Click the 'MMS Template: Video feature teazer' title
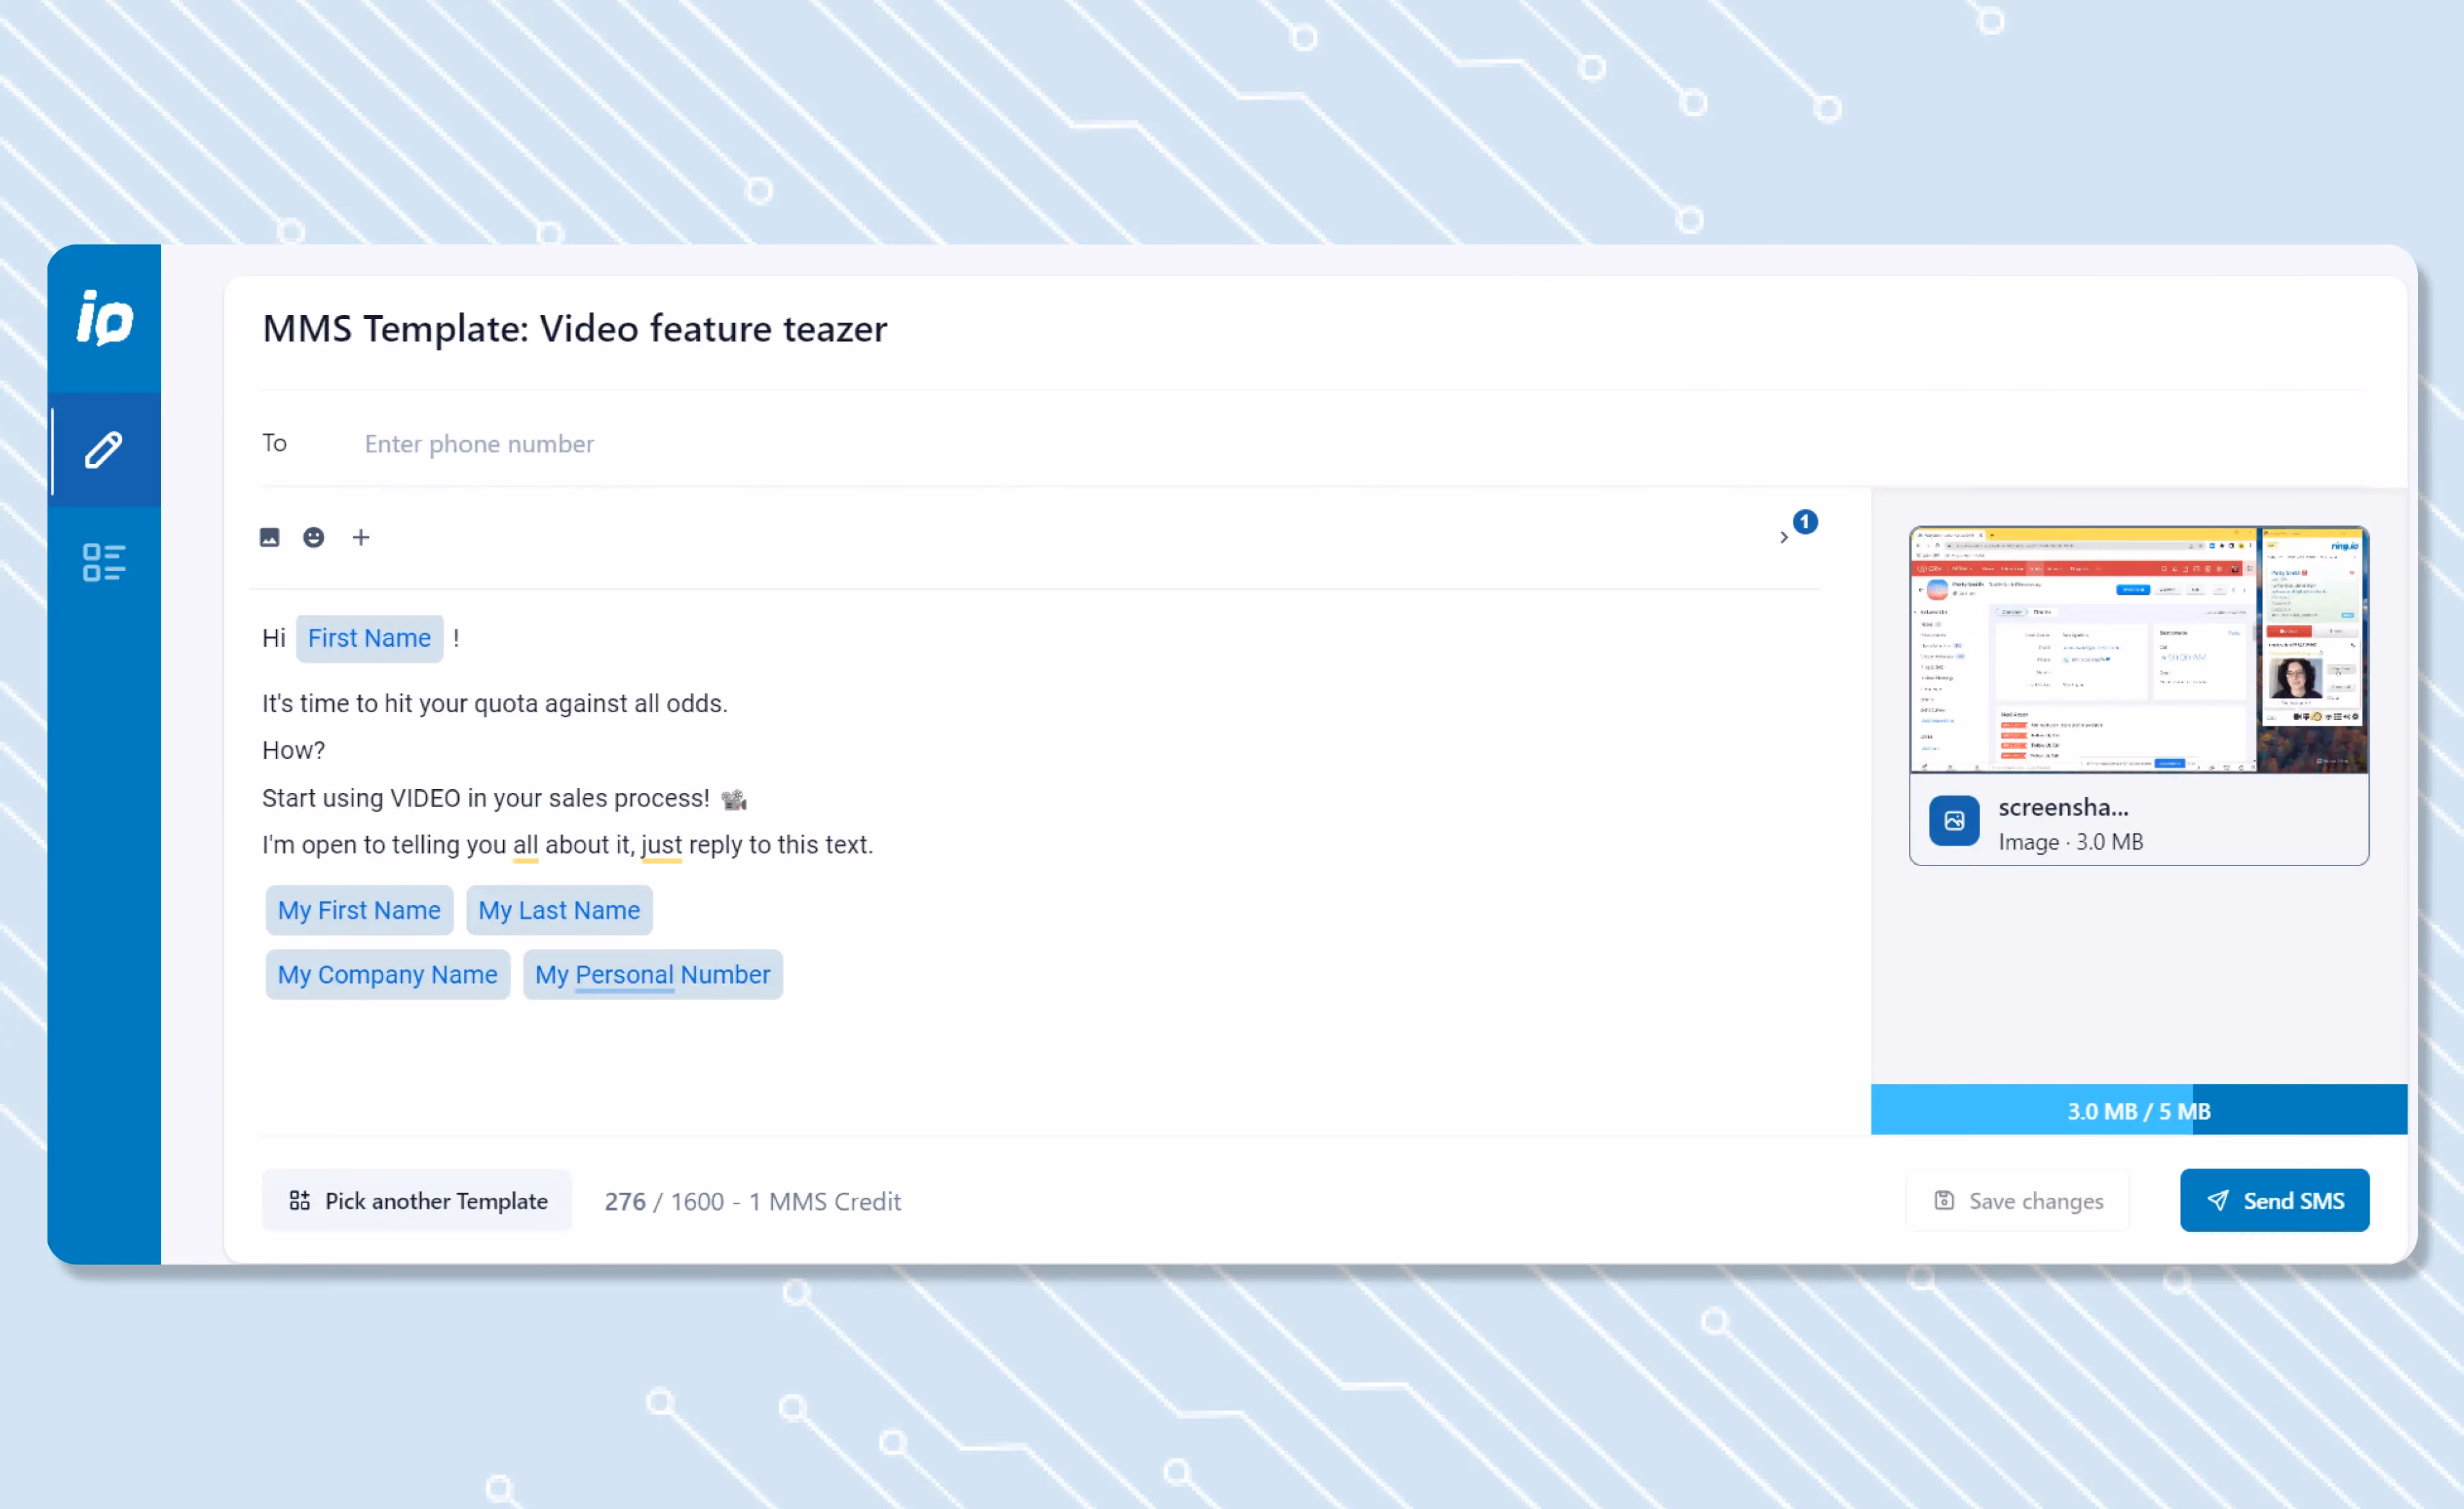The image size is (2464, 1509). pyautogui.click(x=574, y=328)
